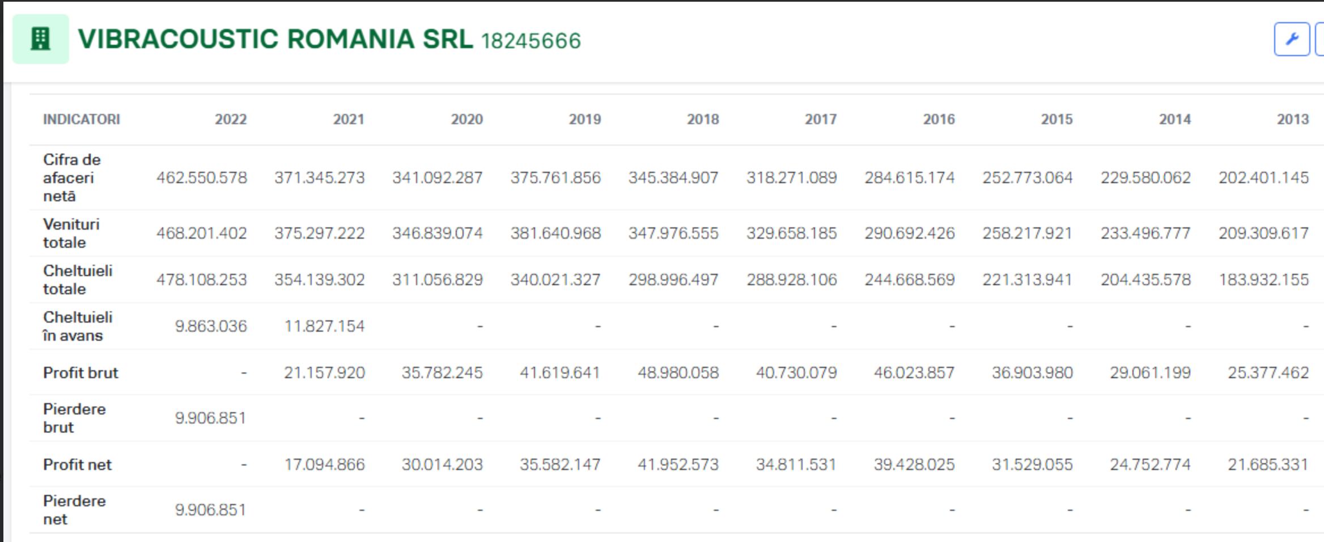Select the INDICATORI column header
This screenshot has width=1324, height=542.
pyautogui.click(x=82, y=119)
